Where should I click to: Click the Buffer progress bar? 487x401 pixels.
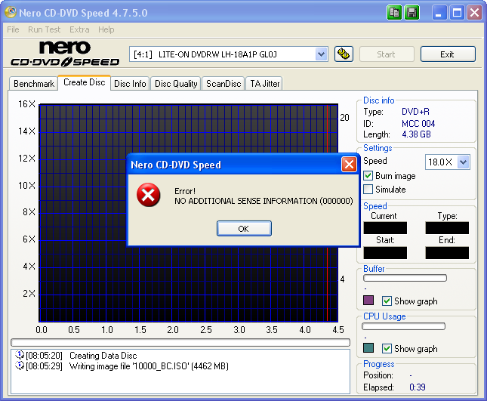[x=405, y=278]
